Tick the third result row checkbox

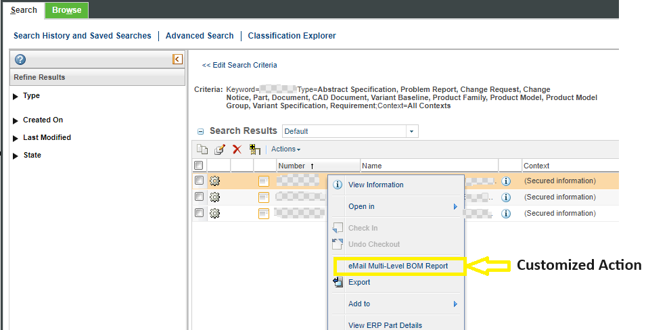[199, 213]
